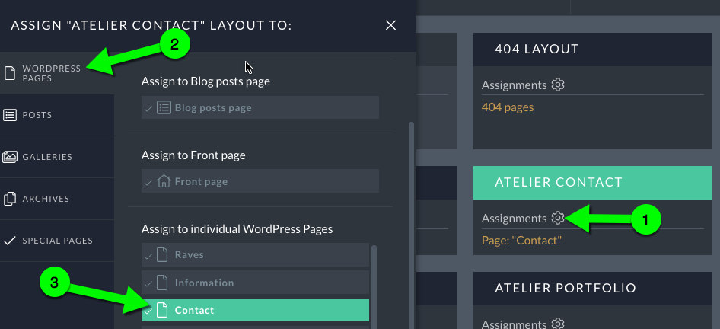Click the Page: "Contact" assignment link

(x=521, y=241)
